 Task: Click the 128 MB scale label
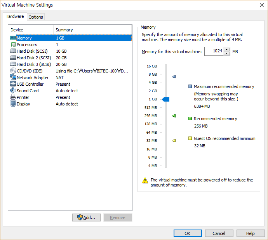151,124
